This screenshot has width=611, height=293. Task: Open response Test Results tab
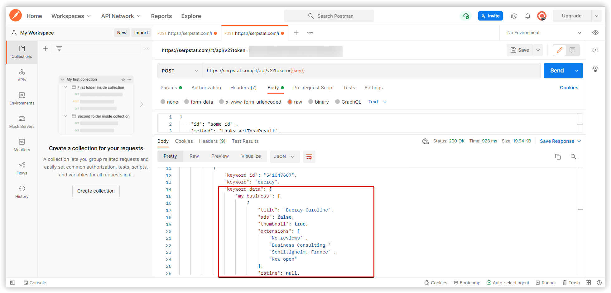point(245,141)
